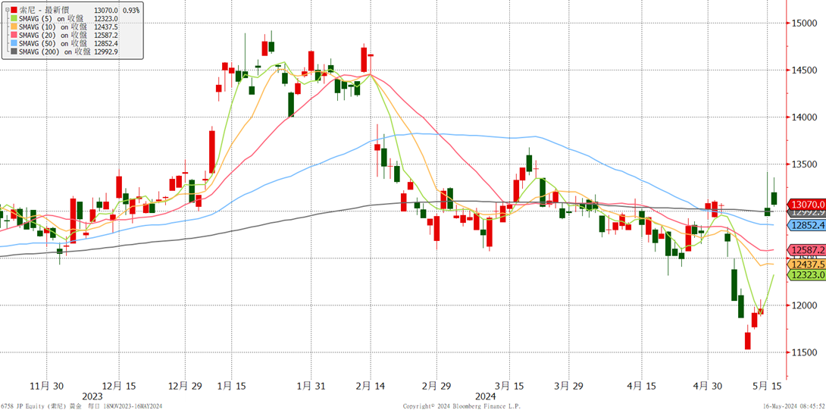This screenshot has height=410, width=826.
Task: Click the 1月 31 date label
Action: click(312, 387)
